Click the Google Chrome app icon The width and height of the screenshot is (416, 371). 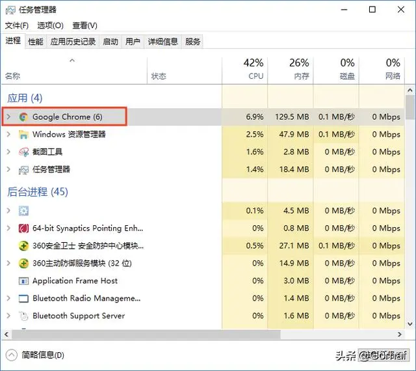(23, 117)
